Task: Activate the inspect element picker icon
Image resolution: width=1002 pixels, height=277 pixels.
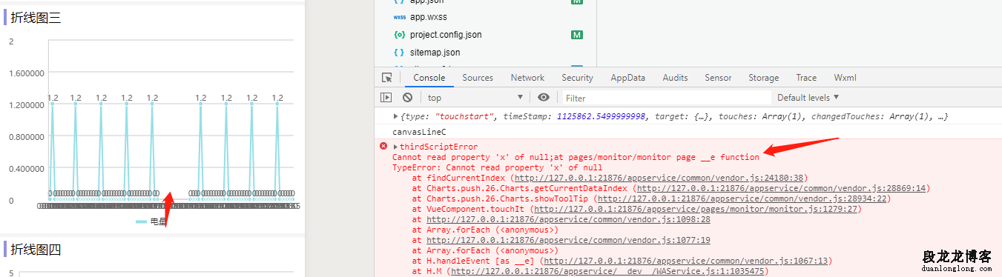Action: (x=386, y=78)
